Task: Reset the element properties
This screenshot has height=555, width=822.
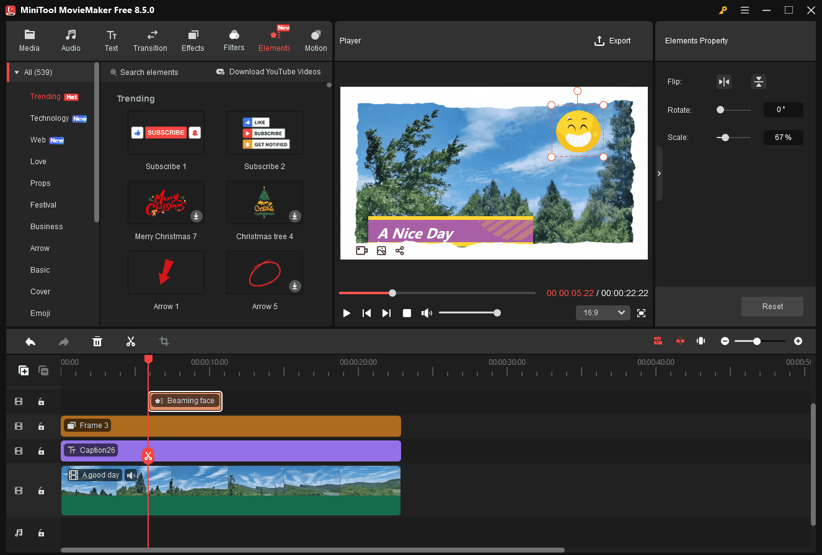Action: point(772,306)
